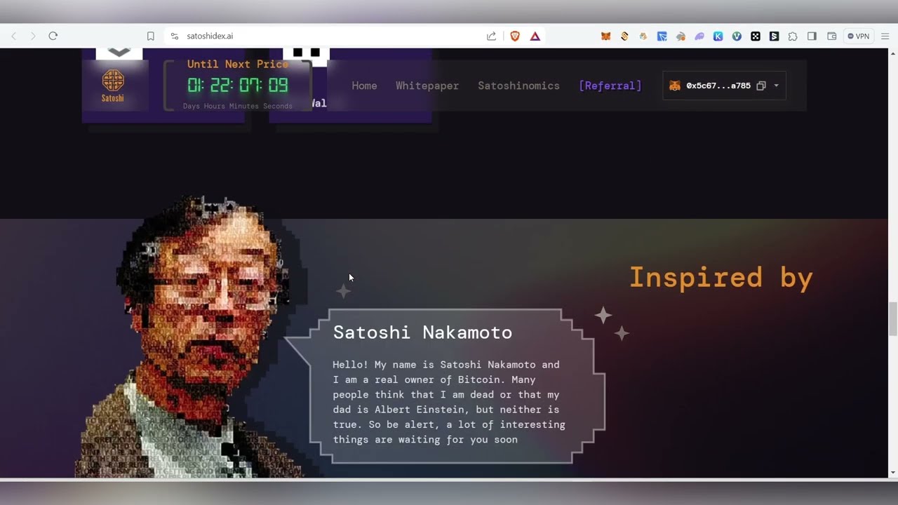Image resolution: width=898 pixels, height=505 pixels.
Task: Click the share page icon
Action: (x=491, y=36)
